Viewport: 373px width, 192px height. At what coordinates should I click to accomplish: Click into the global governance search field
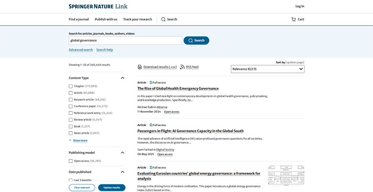click(x=125, y=41)
